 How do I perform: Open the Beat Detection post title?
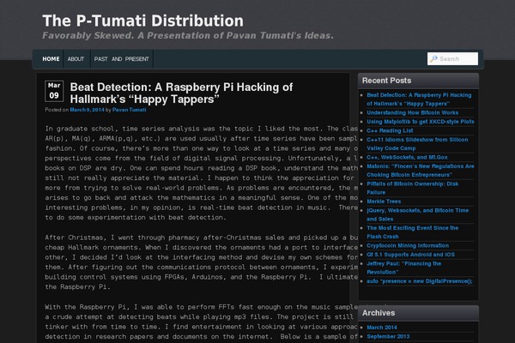(181, 93)
